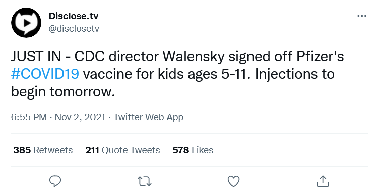Click the words 'JUST IN' in tweet
The width and height of the screenshot is (377, 196).
(x=36, y=57)
